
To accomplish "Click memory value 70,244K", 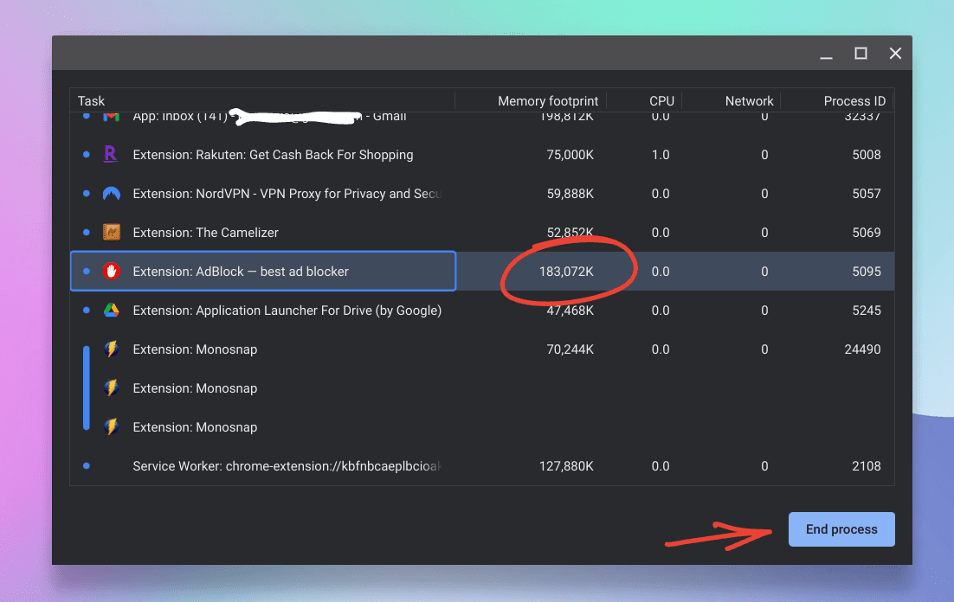I will point(570,349).
